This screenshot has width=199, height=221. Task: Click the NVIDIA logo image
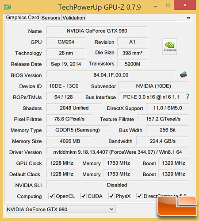[170, 47]
